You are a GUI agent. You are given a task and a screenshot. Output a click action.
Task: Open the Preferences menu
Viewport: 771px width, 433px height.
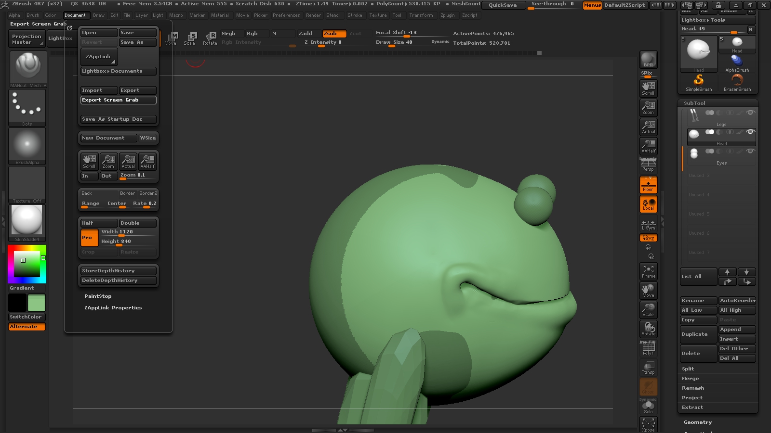click(286, 15)
